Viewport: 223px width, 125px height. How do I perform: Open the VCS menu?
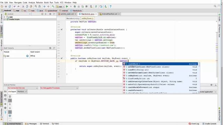click(61, 2)
